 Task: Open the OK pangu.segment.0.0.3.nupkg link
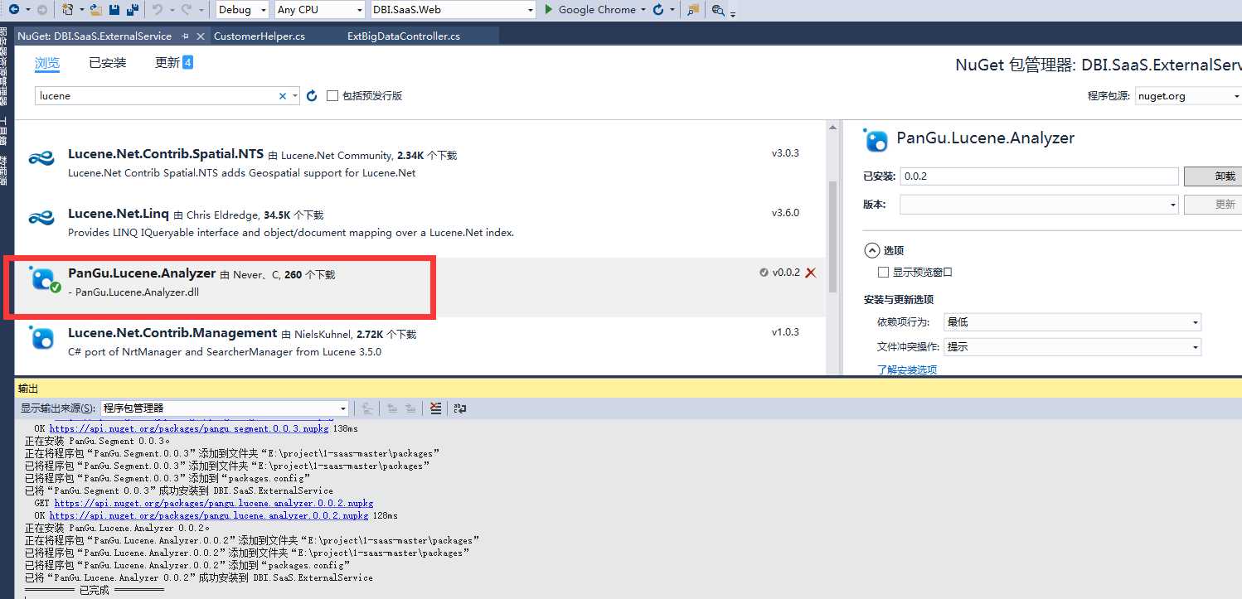(x=189, y=428)
